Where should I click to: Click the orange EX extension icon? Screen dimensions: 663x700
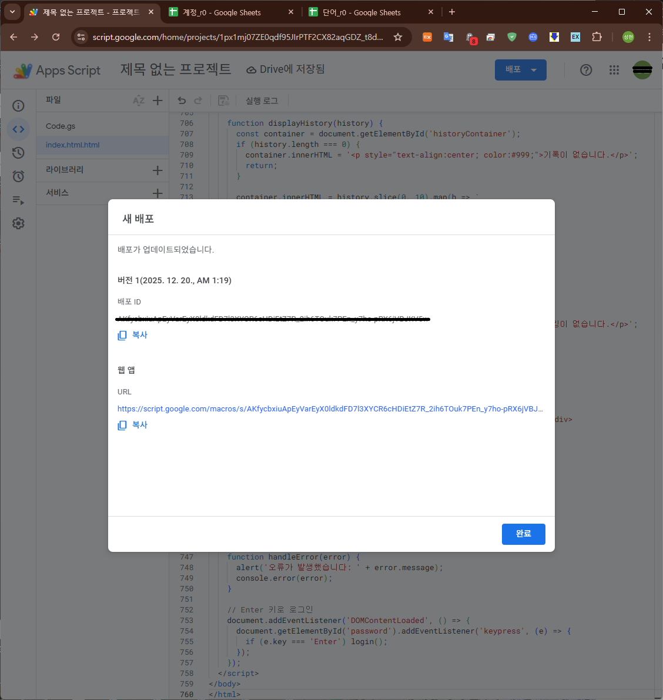click(x=427, y=37)
